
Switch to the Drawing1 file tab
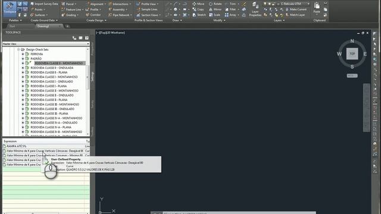(49, 26)
